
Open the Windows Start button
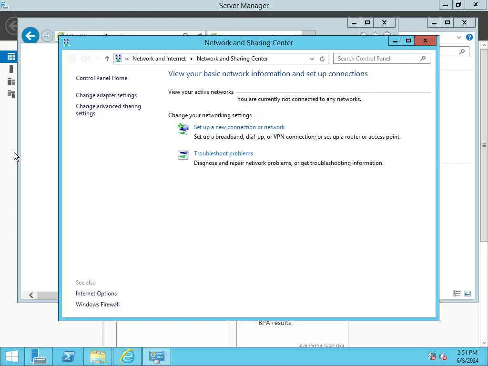(12, 356)
